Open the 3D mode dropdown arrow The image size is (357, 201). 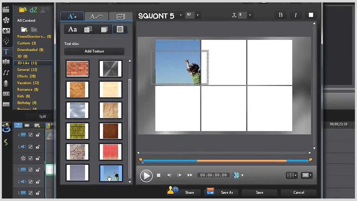coord(242,175)
